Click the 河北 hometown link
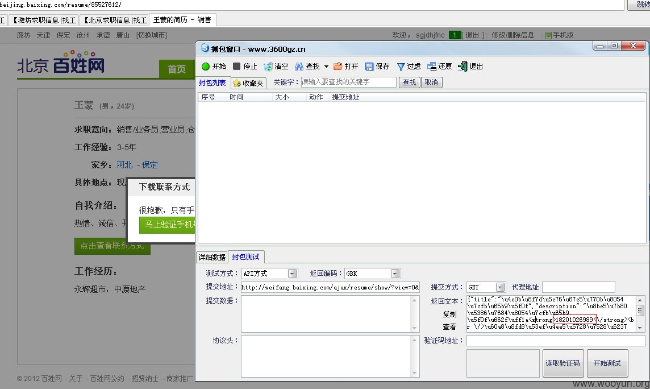The height and width of the screenshot is (389, 650). click(x=124, y=164)
